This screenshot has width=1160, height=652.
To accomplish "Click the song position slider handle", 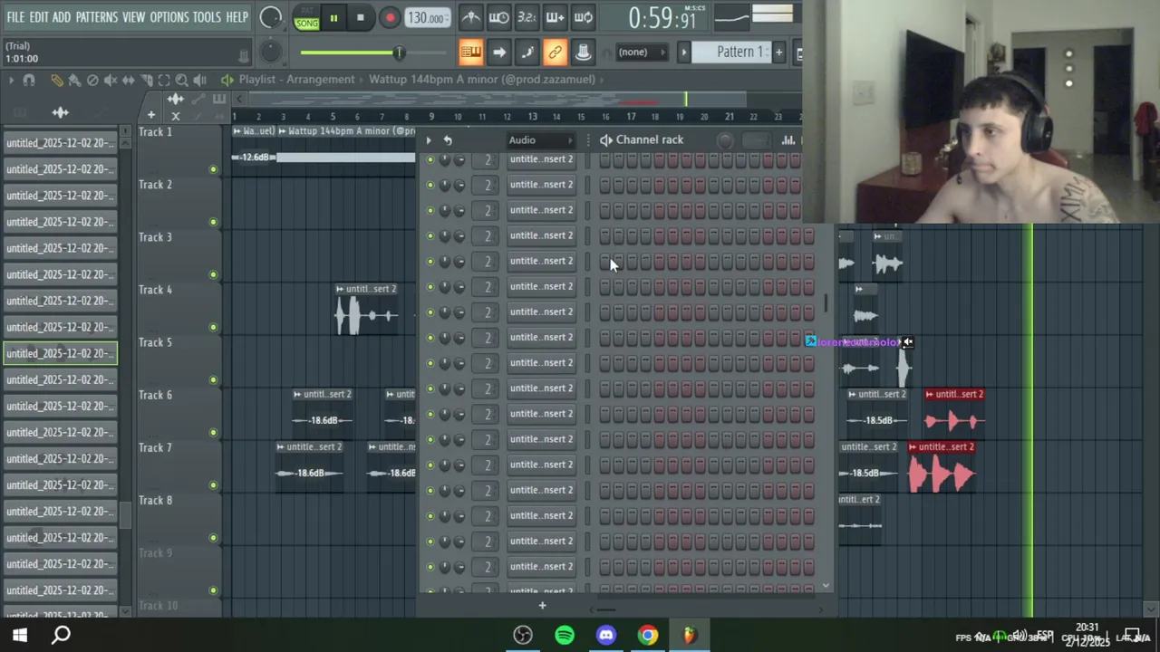I will [399, 53].
